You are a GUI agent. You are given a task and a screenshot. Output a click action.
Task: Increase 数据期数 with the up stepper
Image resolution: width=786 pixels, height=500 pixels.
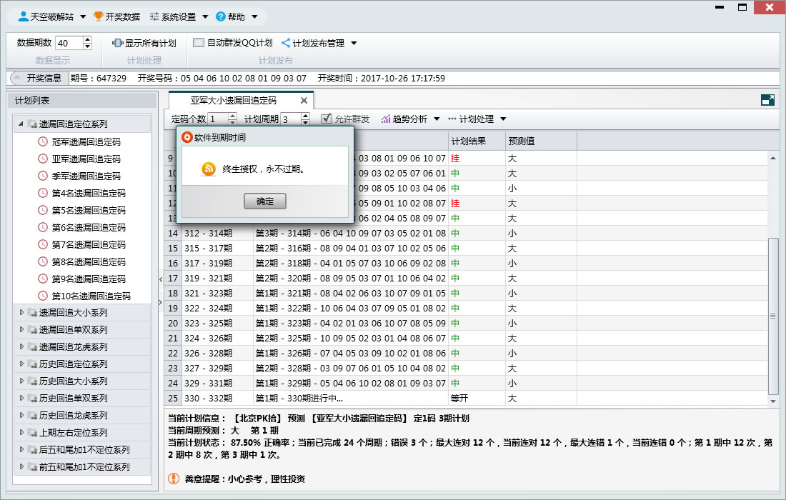87,39
